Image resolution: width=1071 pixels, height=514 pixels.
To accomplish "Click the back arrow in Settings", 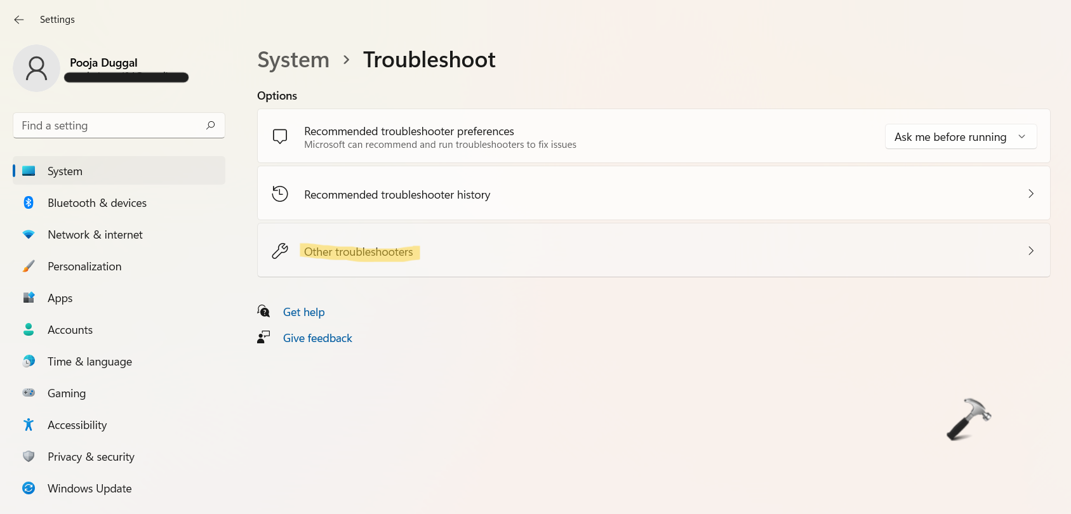I will (19, 20).
